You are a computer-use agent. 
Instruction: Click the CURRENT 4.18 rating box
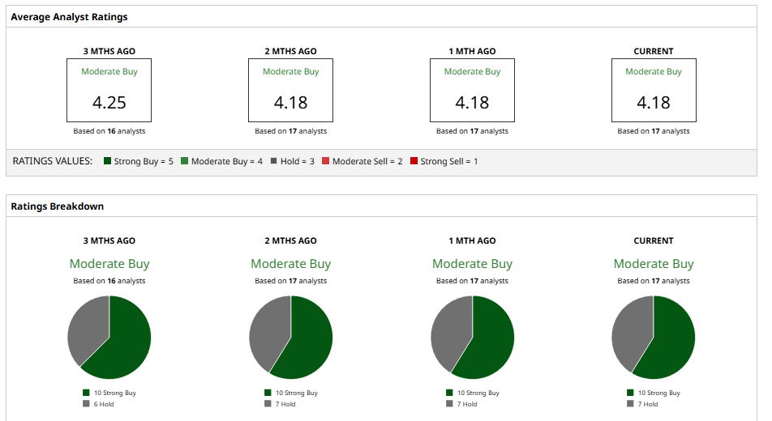point(654,90)
